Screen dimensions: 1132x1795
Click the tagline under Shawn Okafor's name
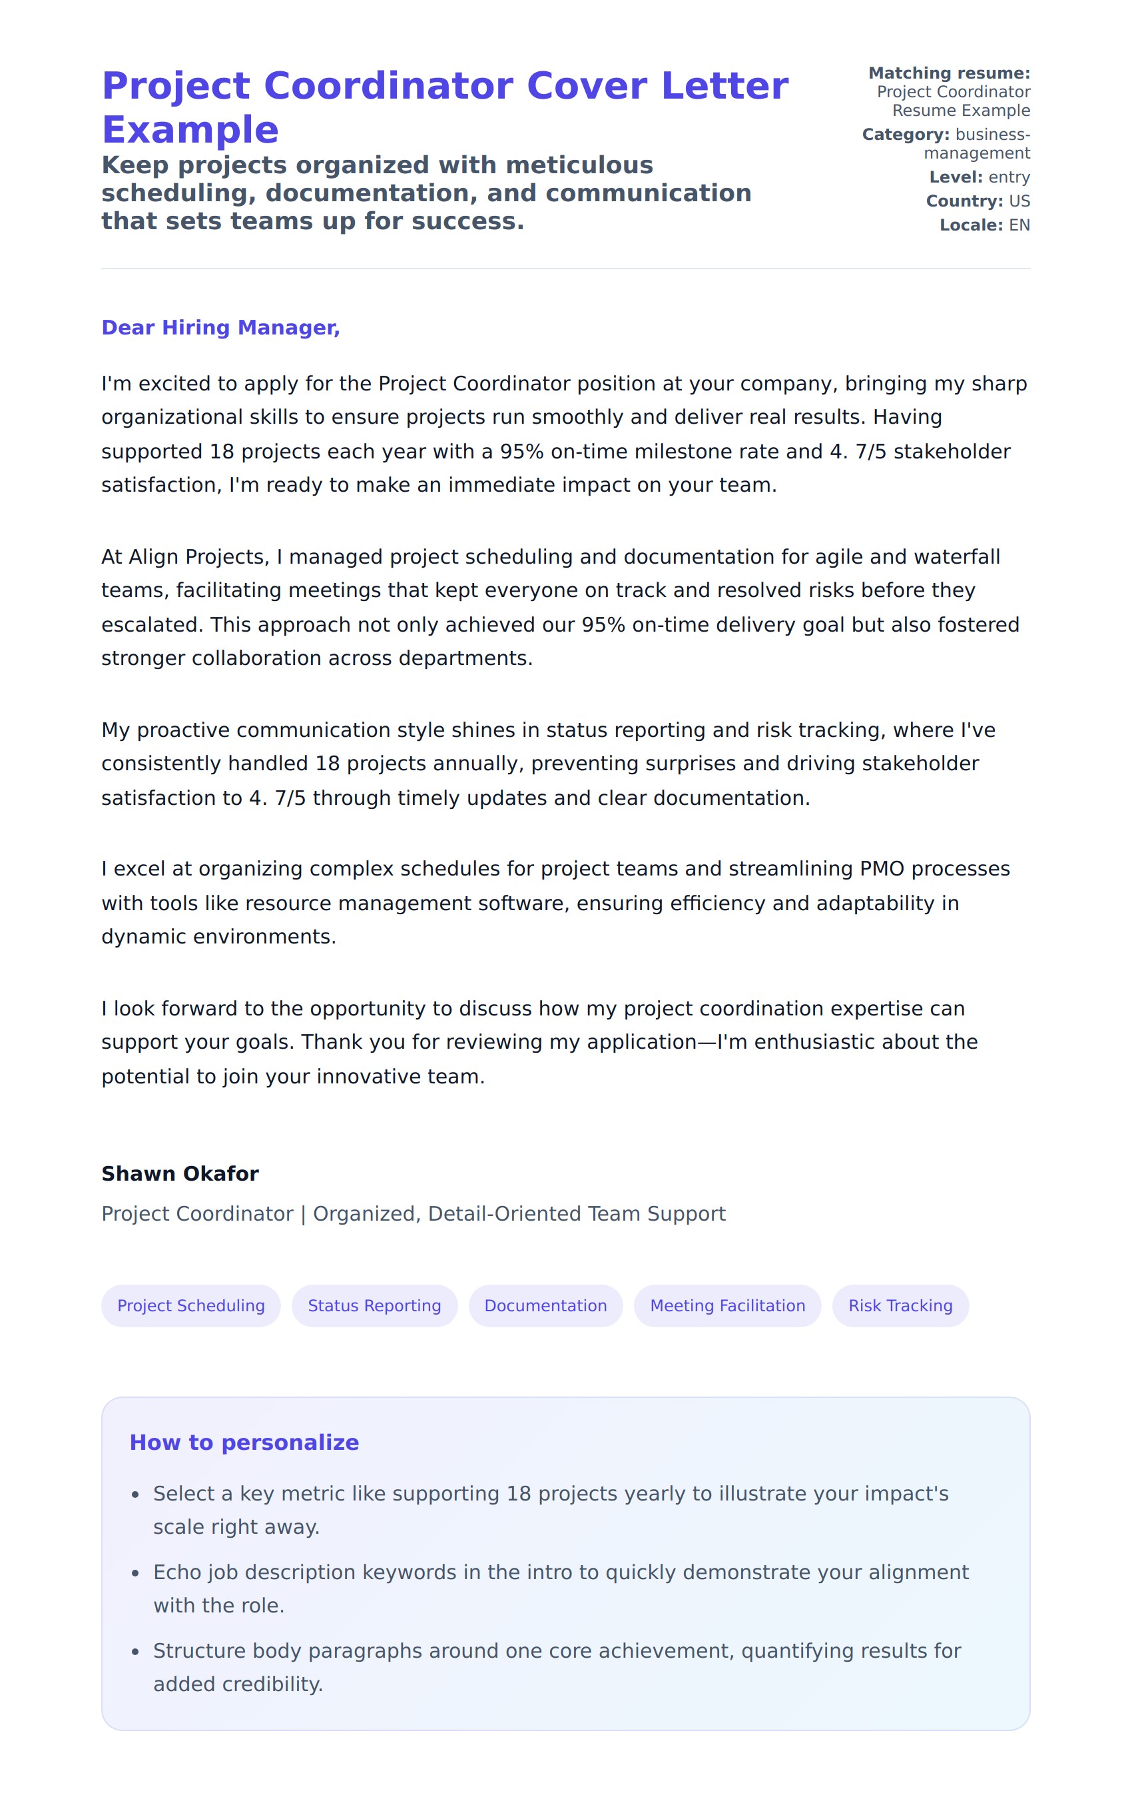[414, 1213]
